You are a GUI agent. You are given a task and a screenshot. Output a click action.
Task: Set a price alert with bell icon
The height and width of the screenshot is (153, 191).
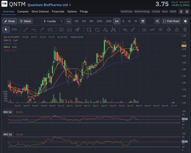click(x=181, y=12)
